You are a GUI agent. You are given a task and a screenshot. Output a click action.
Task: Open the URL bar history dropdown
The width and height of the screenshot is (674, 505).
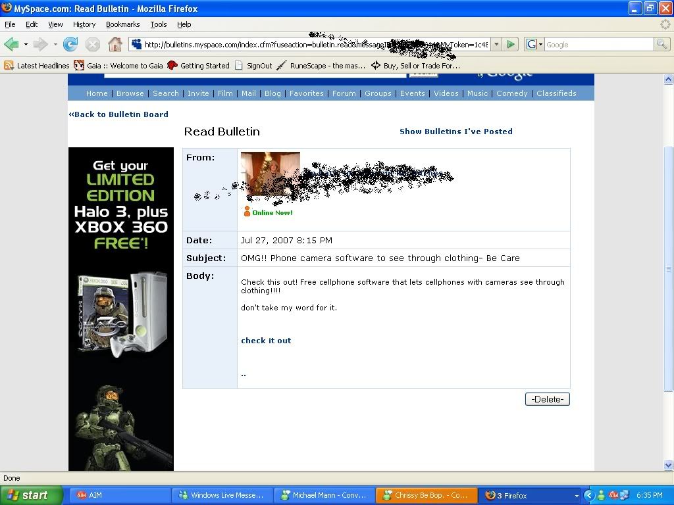pyautogui.click(x=496, y=45)
